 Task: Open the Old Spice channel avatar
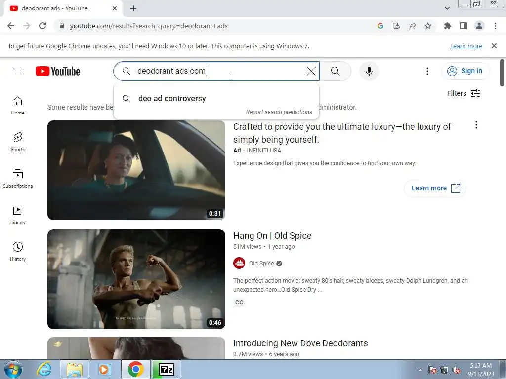239,264
